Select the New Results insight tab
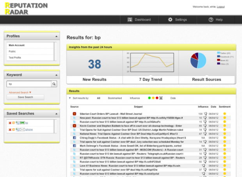The height and width of the screenshot is (177, 242). 94,80
